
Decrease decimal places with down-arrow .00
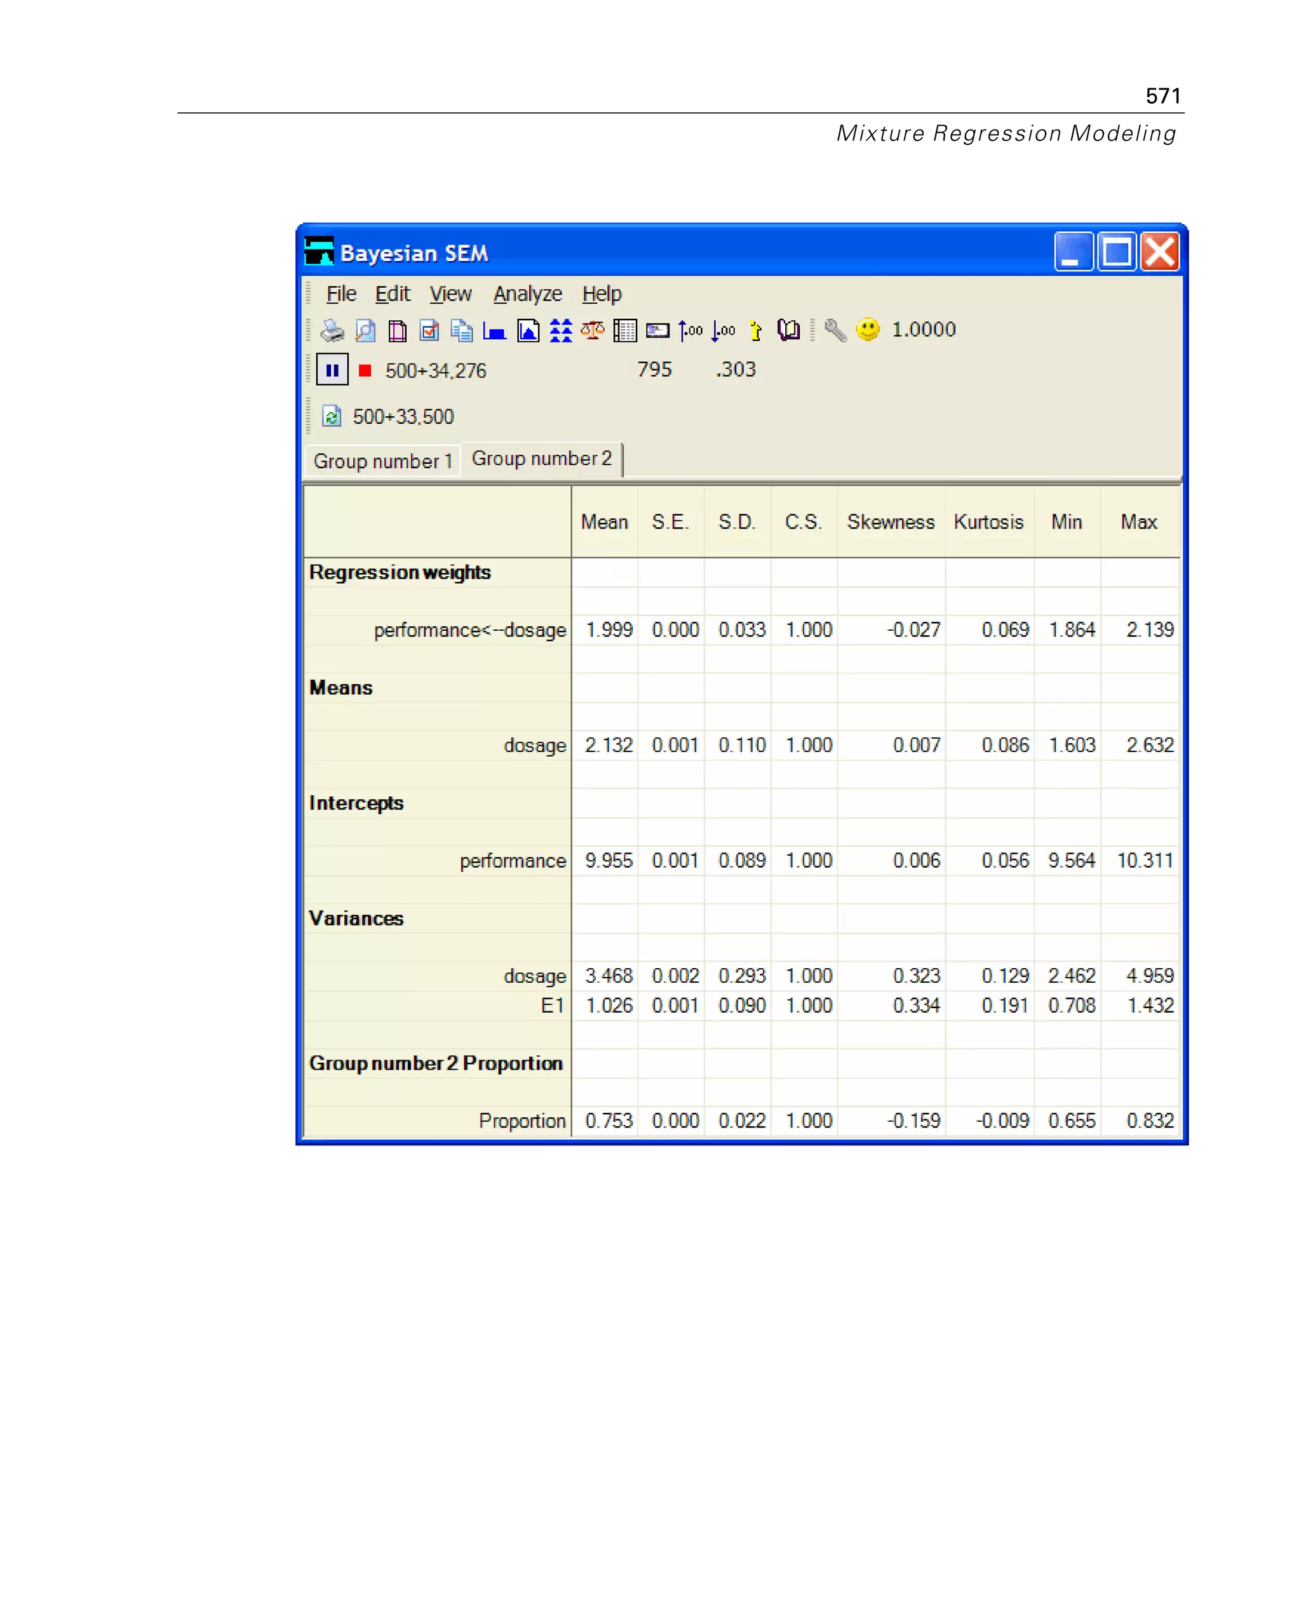tap(723, 330)
